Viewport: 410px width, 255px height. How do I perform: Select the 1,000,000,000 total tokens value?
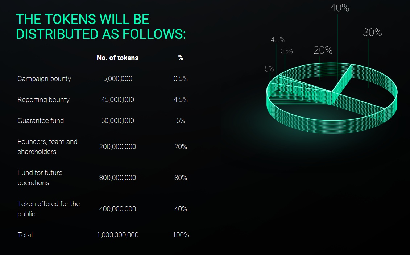117,235
